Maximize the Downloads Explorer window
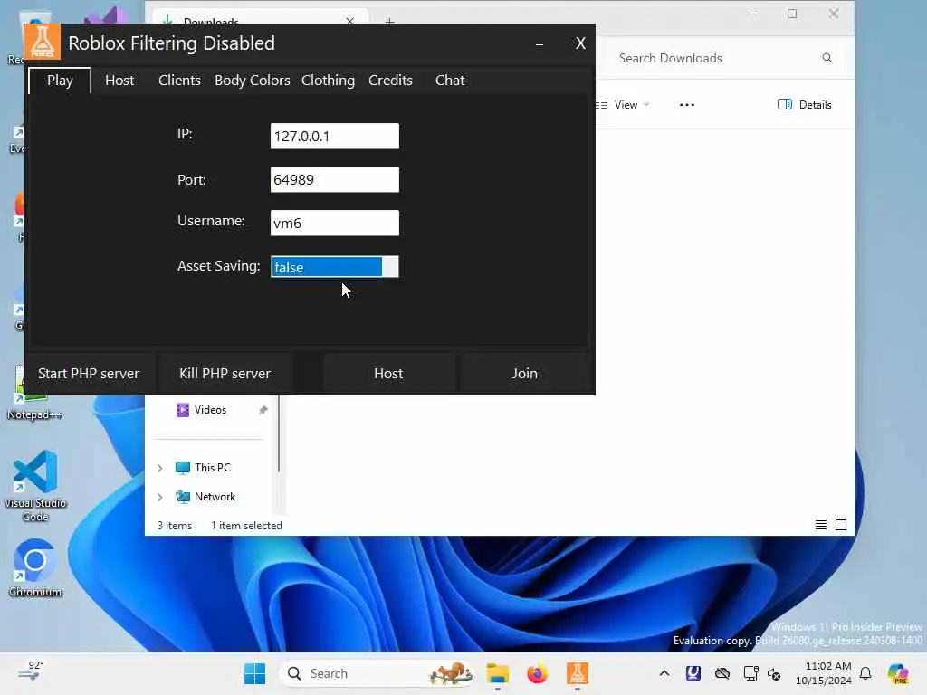 point(792,14)
